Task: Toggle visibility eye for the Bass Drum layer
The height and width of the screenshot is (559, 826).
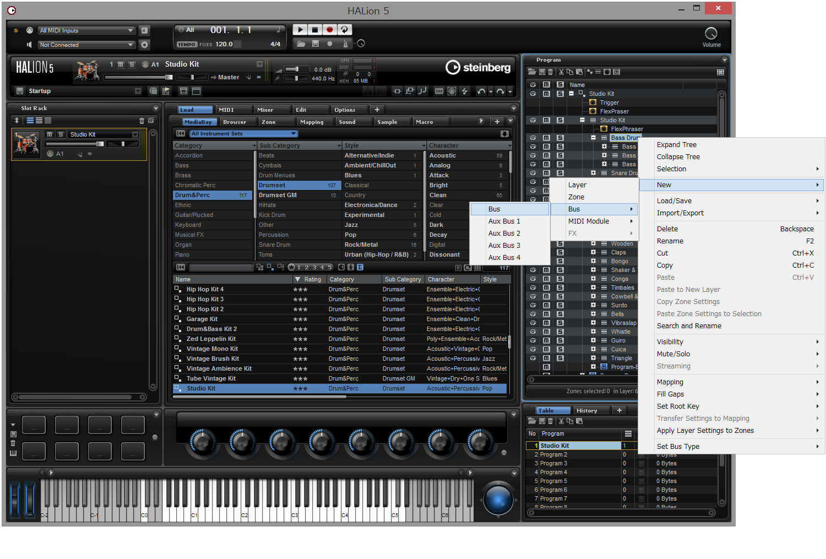Action: [x=533, y=138]
